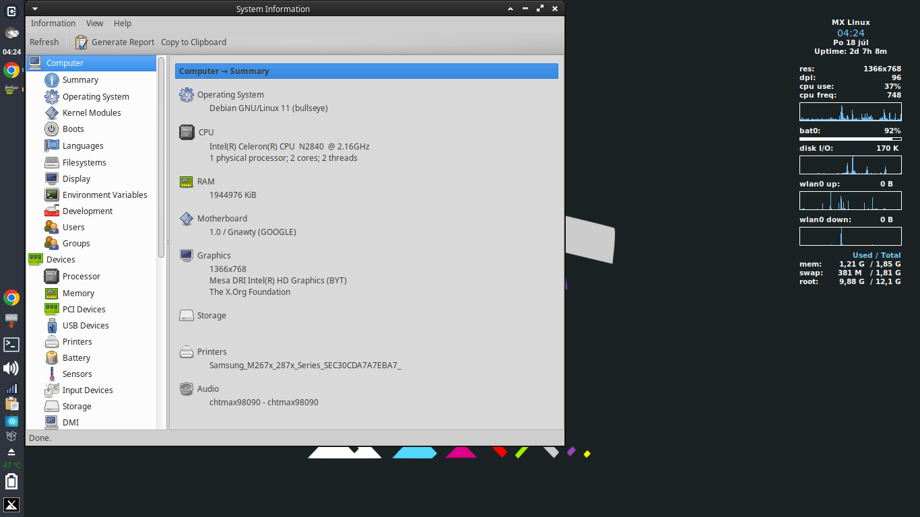Screen dimensions: 920x517
Task: Open the Processor chip icon entry
Action: tap(52, 276)
